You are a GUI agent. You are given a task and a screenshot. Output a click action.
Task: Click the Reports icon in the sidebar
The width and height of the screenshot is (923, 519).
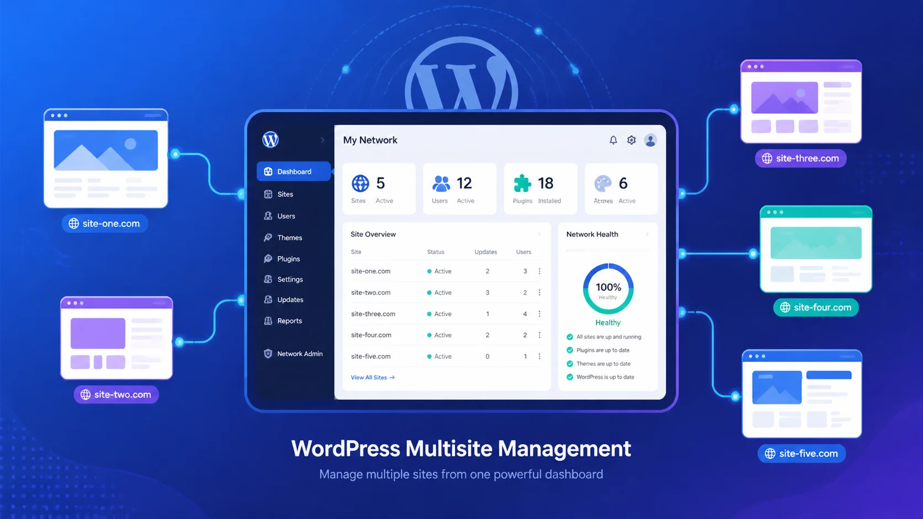click(268, 321)
